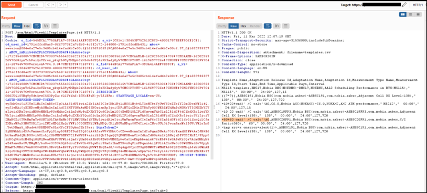The image size is (427, 193).
Task: Switch Response view to Hex tab
Action: 243,26
